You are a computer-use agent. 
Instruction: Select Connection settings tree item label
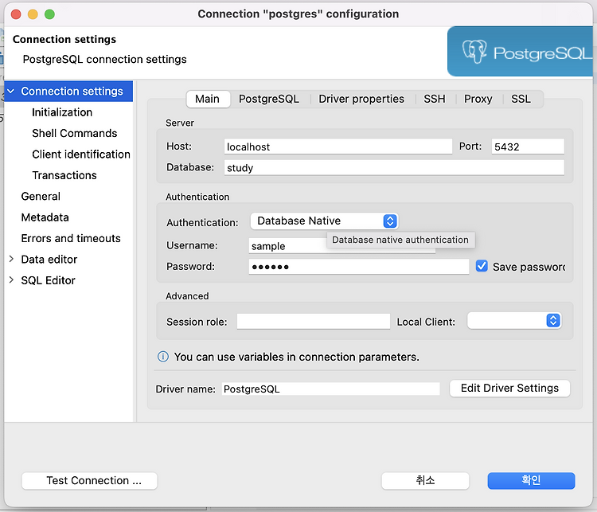[x=72, y=91]
